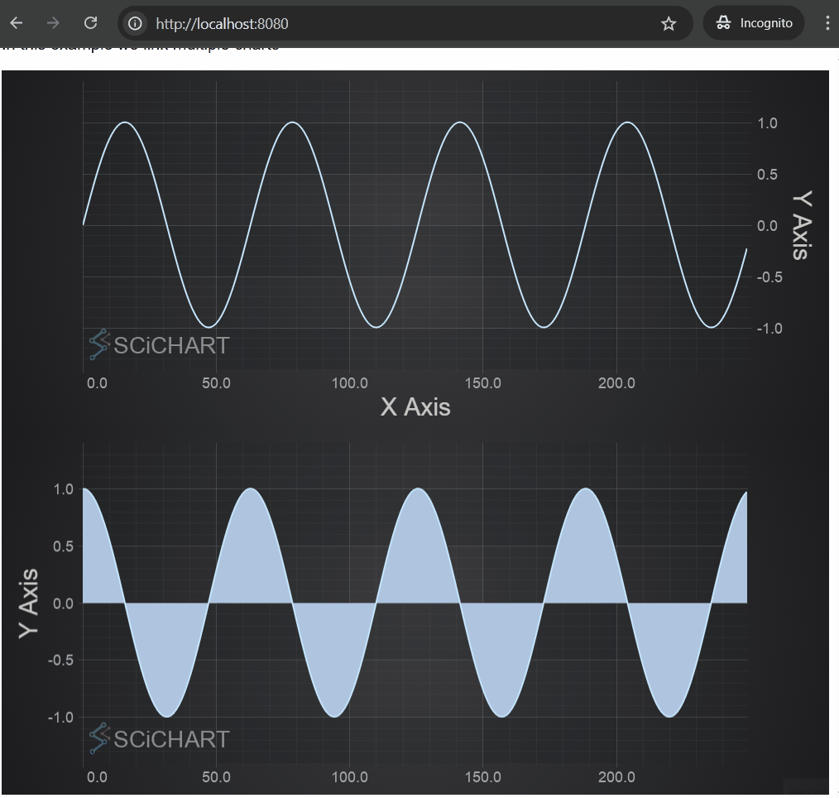Click top chart's Y Axis title
This screenshot has width=839, height=798.
[802, 225]
